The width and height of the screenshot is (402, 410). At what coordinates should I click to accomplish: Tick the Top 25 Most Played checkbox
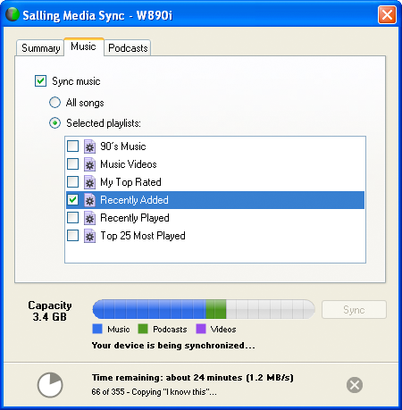pos(73,236)
